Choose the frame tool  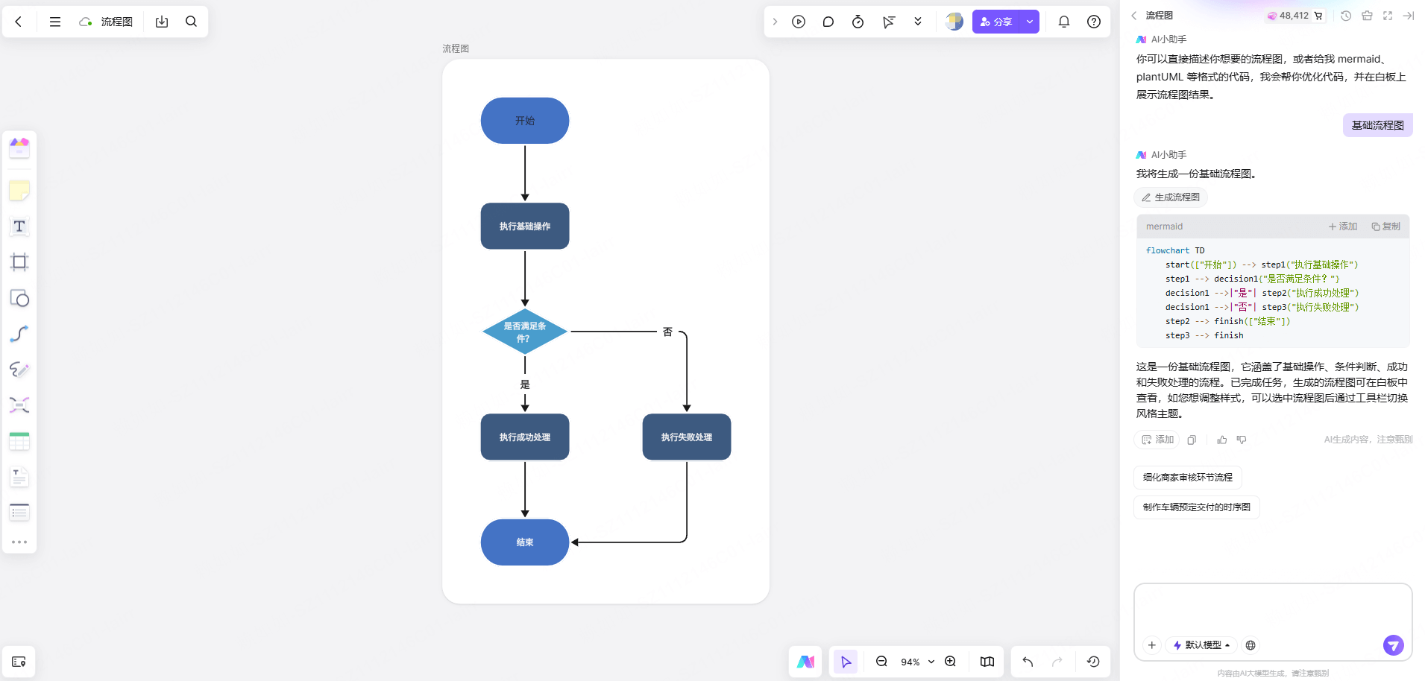(x=19, y=262)
